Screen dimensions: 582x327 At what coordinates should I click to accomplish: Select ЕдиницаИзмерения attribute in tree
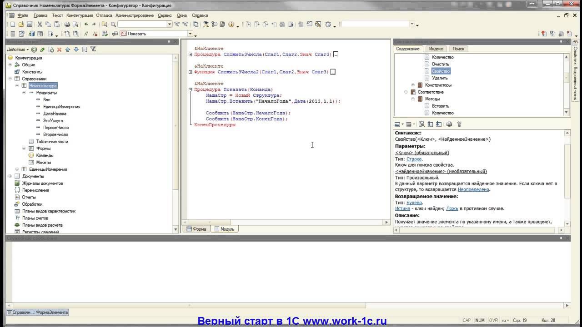click(62, 107)
